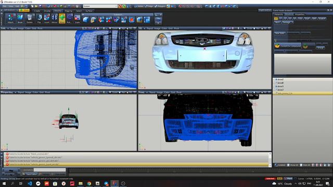Open the View menu
This screenshot has width=333, height=187.
[x=10, y=6]
